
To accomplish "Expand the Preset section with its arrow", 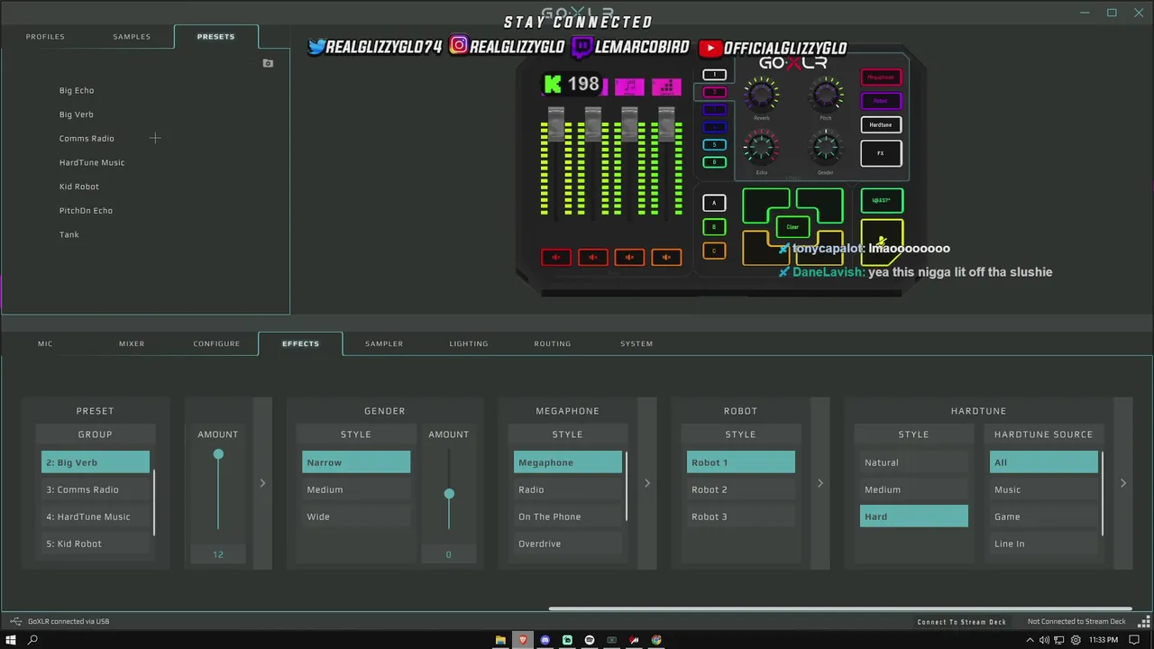I will (x=262, y=483).
